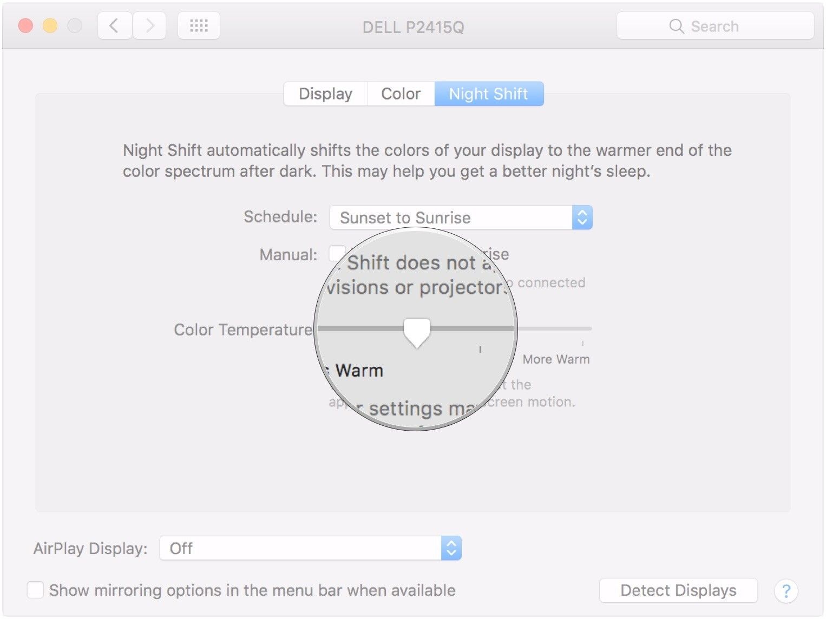Click the magnifying glass search icon
Viewport: 826px width, 619px height.
[x=676, y=26]
